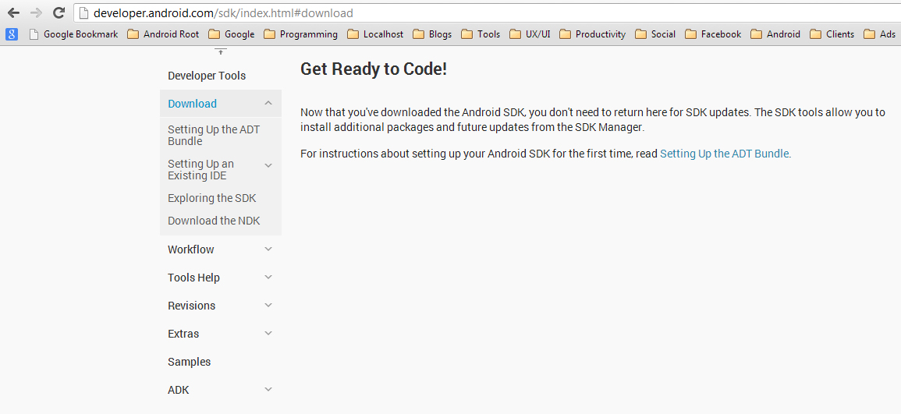Viewport: 901px width, 414px height.
Task: Open the UX/UI bookmark folder
Action: click(530, 34)
